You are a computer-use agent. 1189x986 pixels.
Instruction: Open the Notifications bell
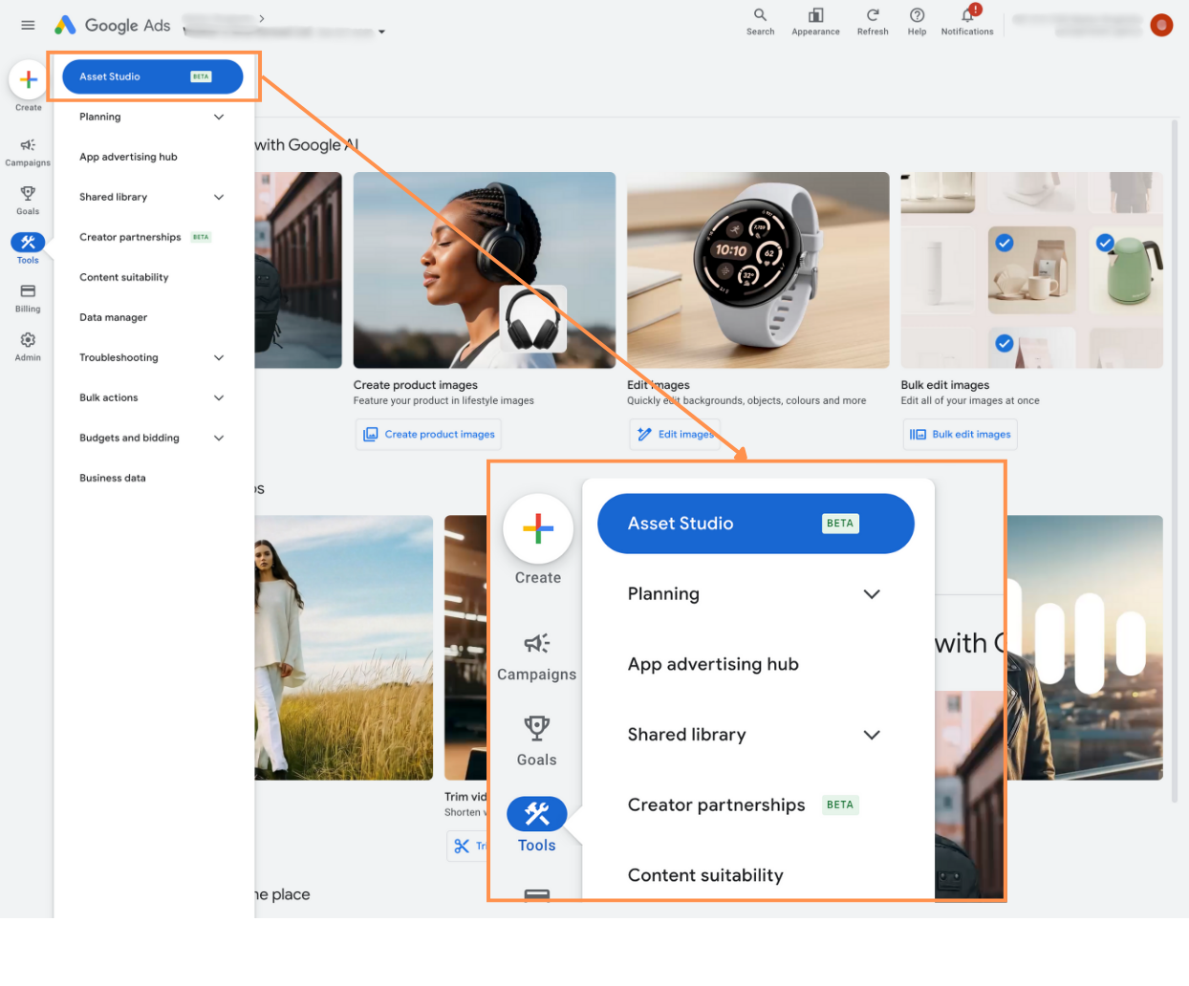(967, 22)
